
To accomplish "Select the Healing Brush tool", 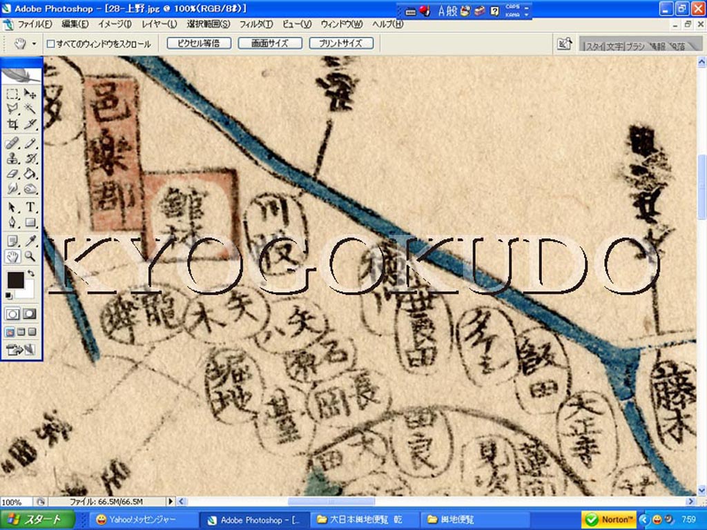I will click(12, 144).
